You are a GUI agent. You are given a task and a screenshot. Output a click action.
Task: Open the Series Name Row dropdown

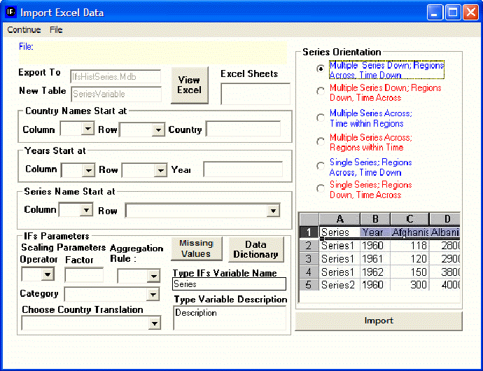pos(272,211)
